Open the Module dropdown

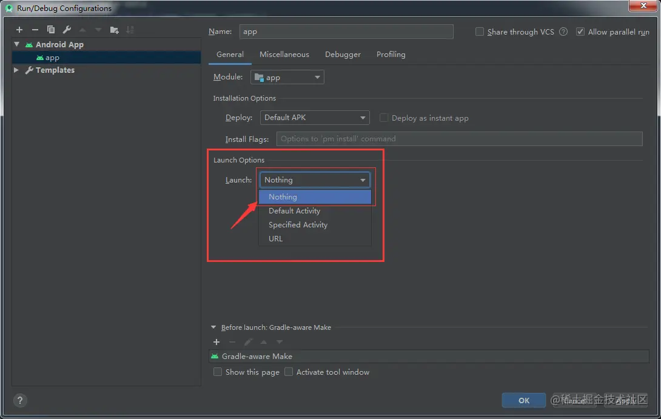tap(287, 77)
